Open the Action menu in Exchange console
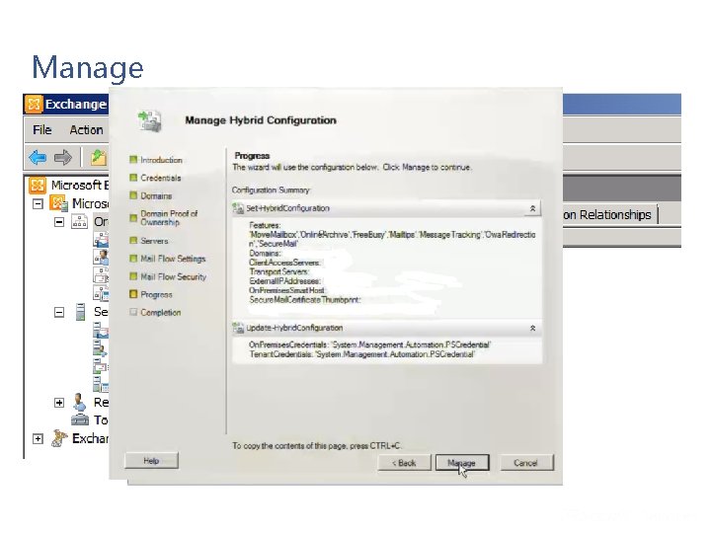 click(86, 130)
